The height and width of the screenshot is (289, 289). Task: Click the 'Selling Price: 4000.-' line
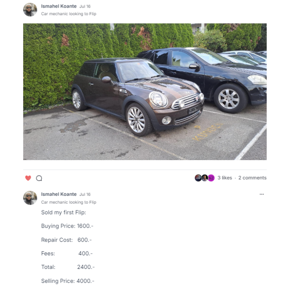click(x=68, y=281)
